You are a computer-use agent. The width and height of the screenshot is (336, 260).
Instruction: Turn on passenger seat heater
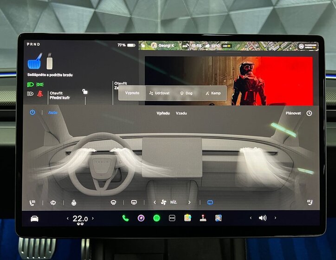[309, 202]
